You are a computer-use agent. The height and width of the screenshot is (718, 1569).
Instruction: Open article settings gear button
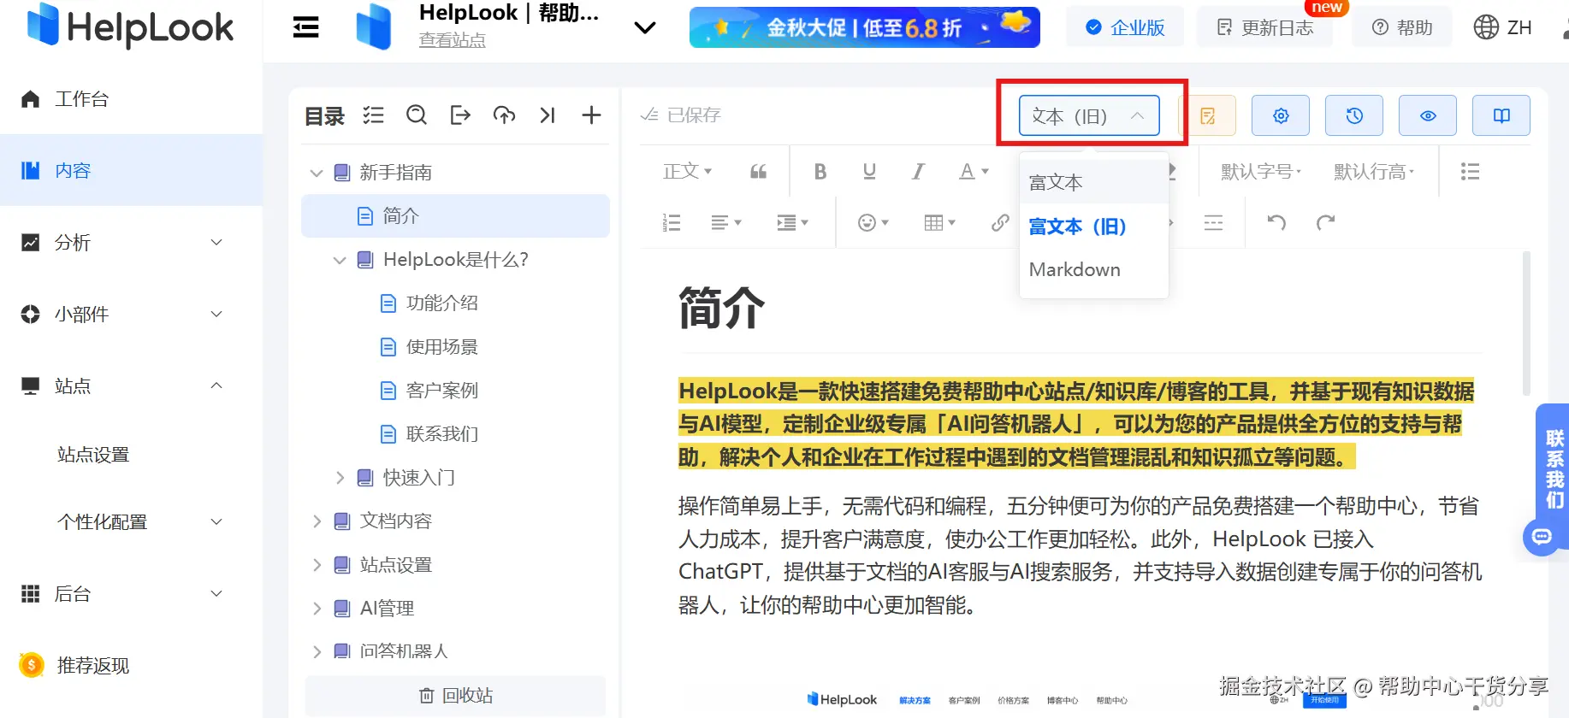coord(1281,115)
